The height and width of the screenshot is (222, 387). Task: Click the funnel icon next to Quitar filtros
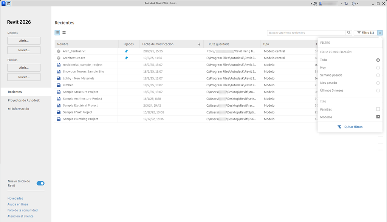[x=339, y=127]
